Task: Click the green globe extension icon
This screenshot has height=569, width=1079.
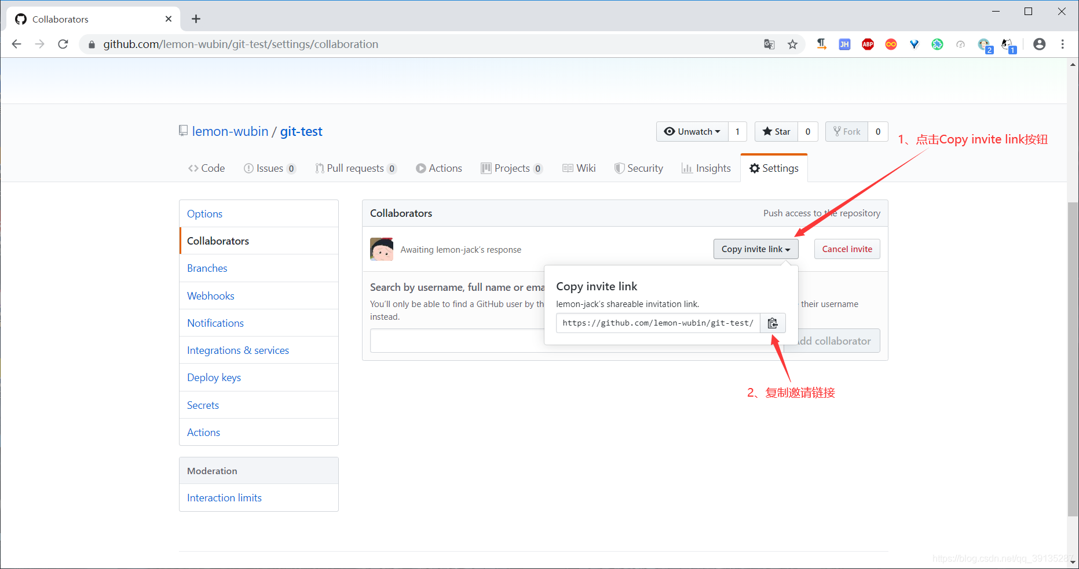Action: [937, 44]
